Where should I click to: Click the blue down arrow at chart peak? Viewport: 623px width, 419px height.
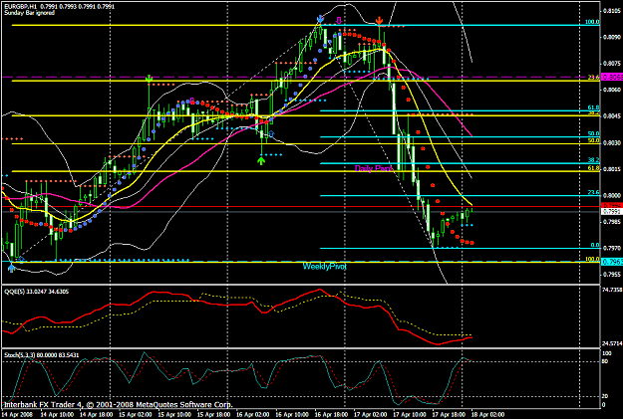coord(320,19)
